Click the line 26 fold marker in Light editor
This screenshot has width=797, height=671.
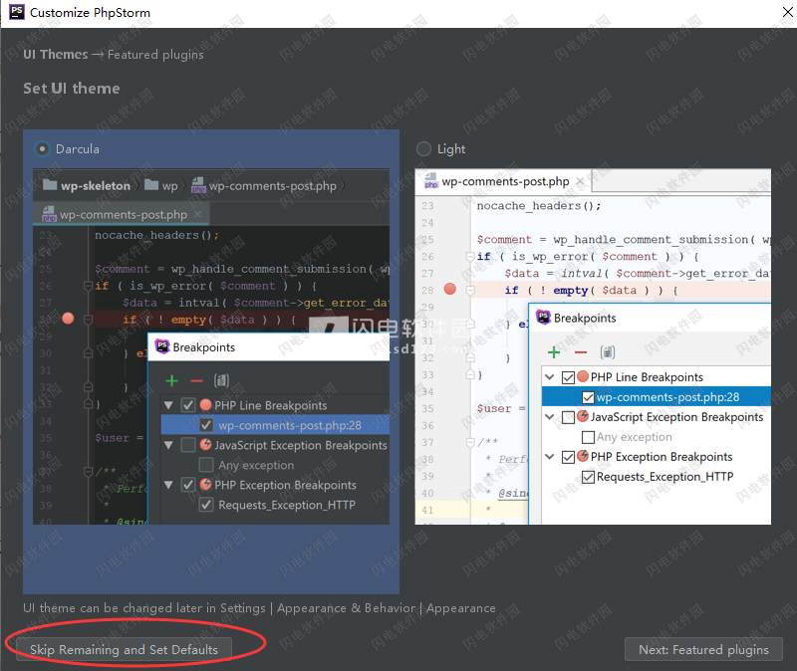pos(470,257)
